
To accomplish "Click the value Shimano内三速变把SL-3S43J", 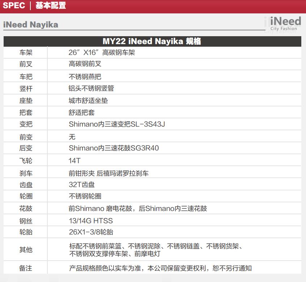I will [117, 124].
